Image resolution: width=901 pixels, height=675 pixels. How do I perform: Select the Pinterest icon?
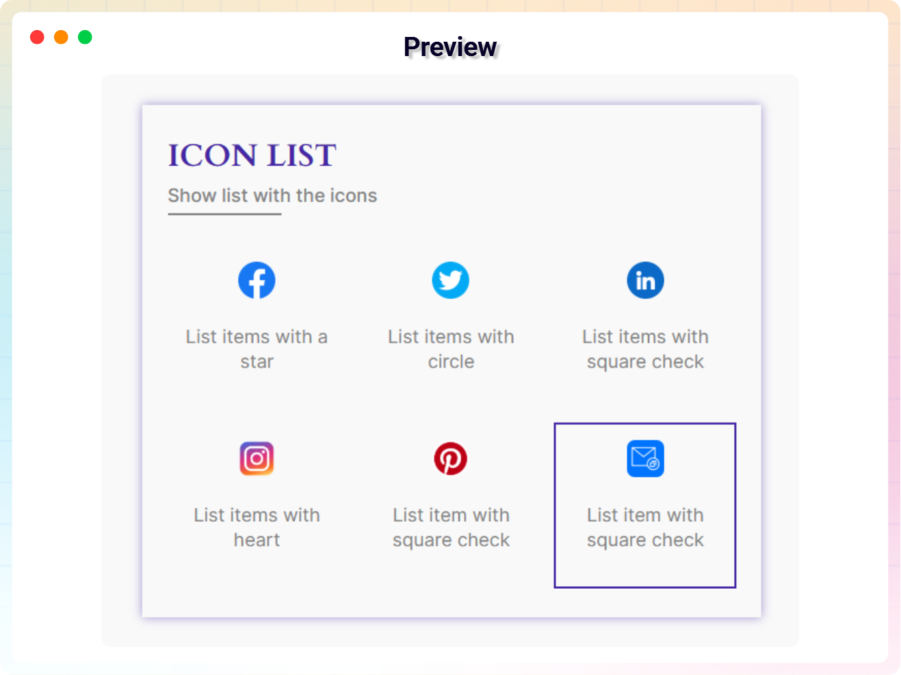click(x=450, y=458)
